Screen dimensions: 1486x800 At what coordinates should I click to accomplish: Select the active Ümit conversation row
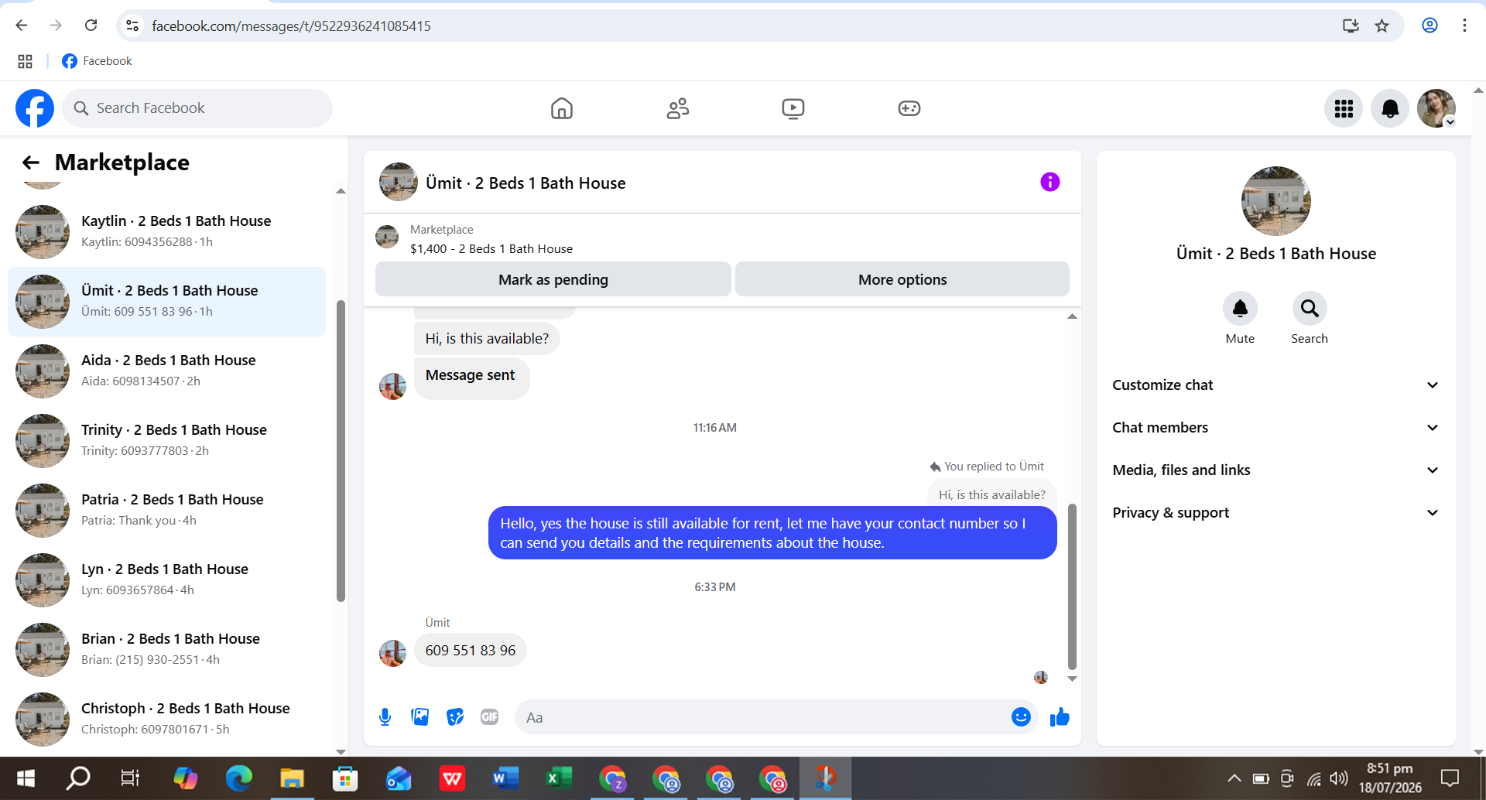point(166,302)
